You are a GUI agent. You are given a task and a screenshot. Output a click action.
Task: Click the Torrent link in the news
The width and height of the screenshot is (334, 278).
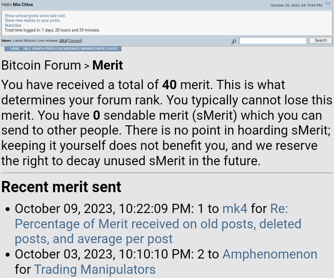click(x=75, y=40)
